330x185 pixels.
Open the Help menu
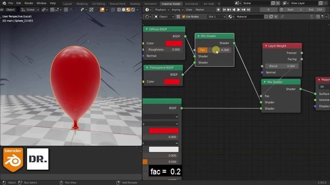point(53,3)
